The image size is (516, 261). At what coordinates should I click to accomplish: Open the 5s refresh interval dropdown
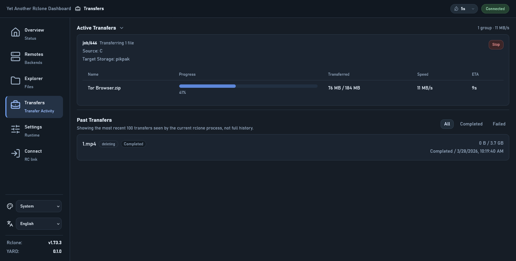tap(464, 9)
